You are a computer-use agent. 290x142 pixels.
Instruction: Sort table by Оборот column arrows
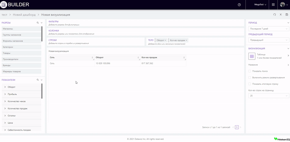tap(138, 58)
